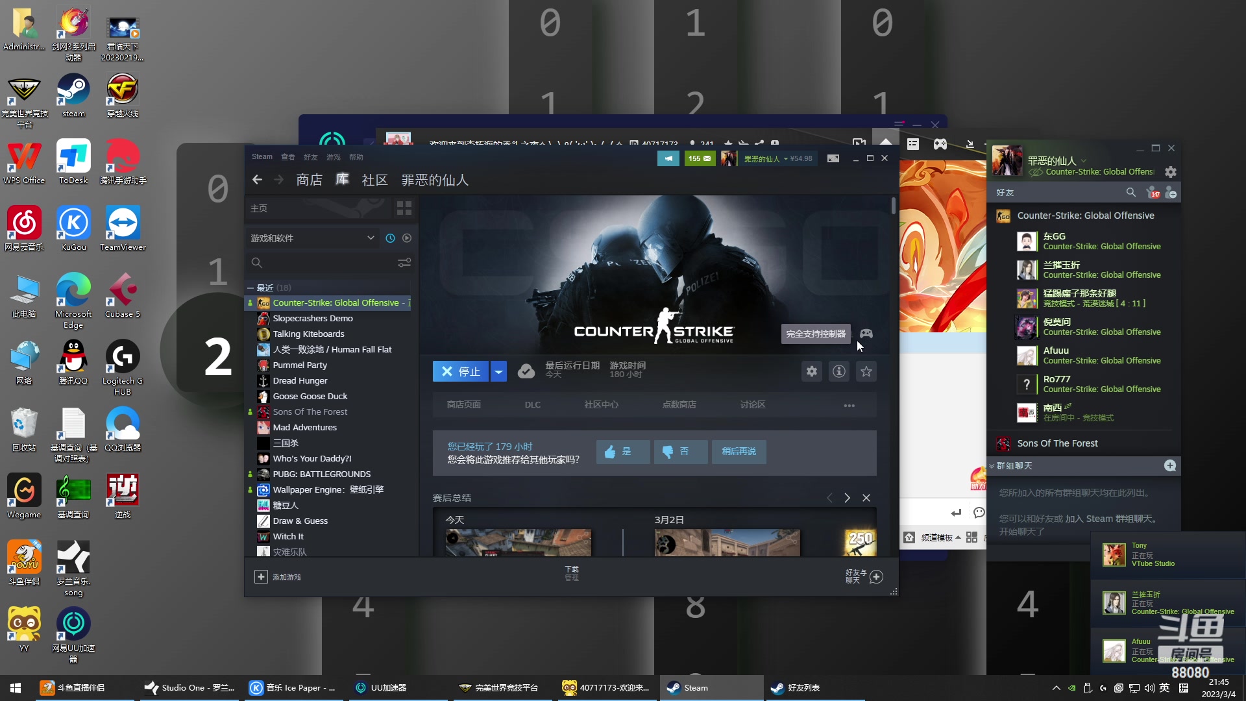1246x701 pixels.
Task: Open game settings gear for CS:GO
Action: pos(812,371)
